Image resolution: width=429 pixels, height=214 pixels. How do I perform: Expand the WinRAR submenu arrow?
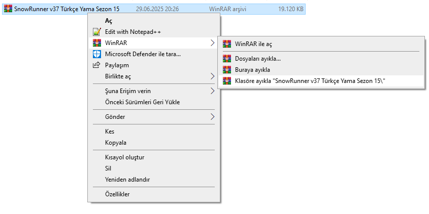click(212, 42)
